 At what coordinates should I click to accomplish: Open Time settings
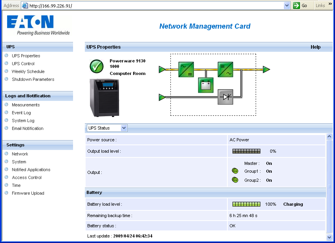point(16,185)
